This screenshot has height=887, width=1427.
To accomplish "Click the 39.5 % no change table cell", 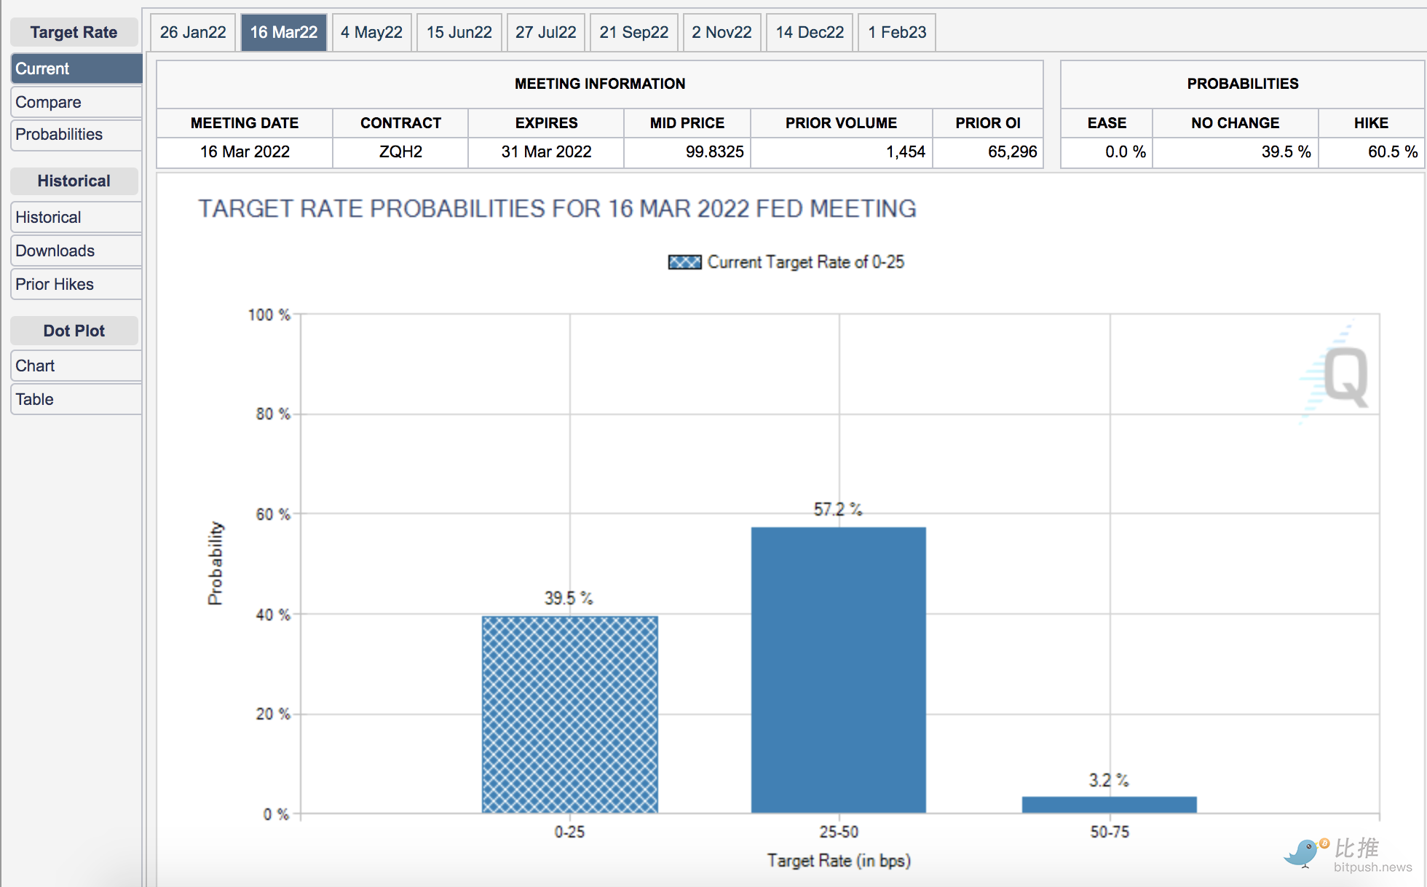I will coord(1236,151).
